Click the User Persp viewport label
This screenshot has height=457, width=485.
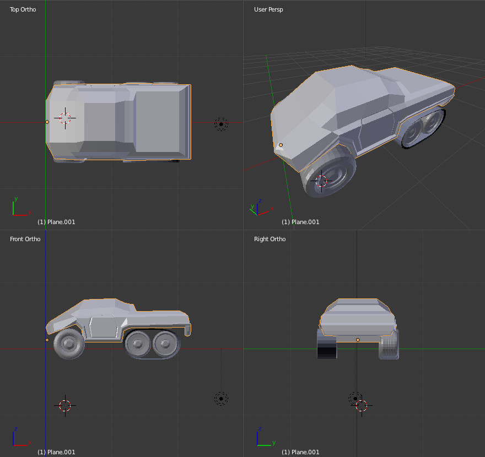click(268, 9)
